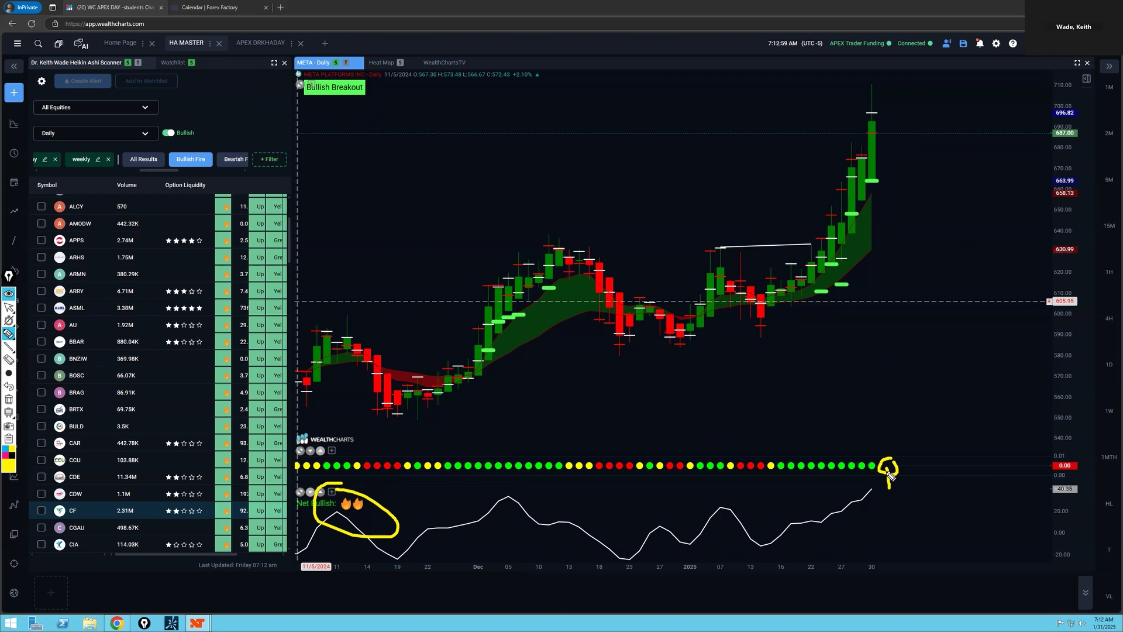
Task: Switch to APEX DRKHADAY workspace tab
Action: [x=260, y=43]
